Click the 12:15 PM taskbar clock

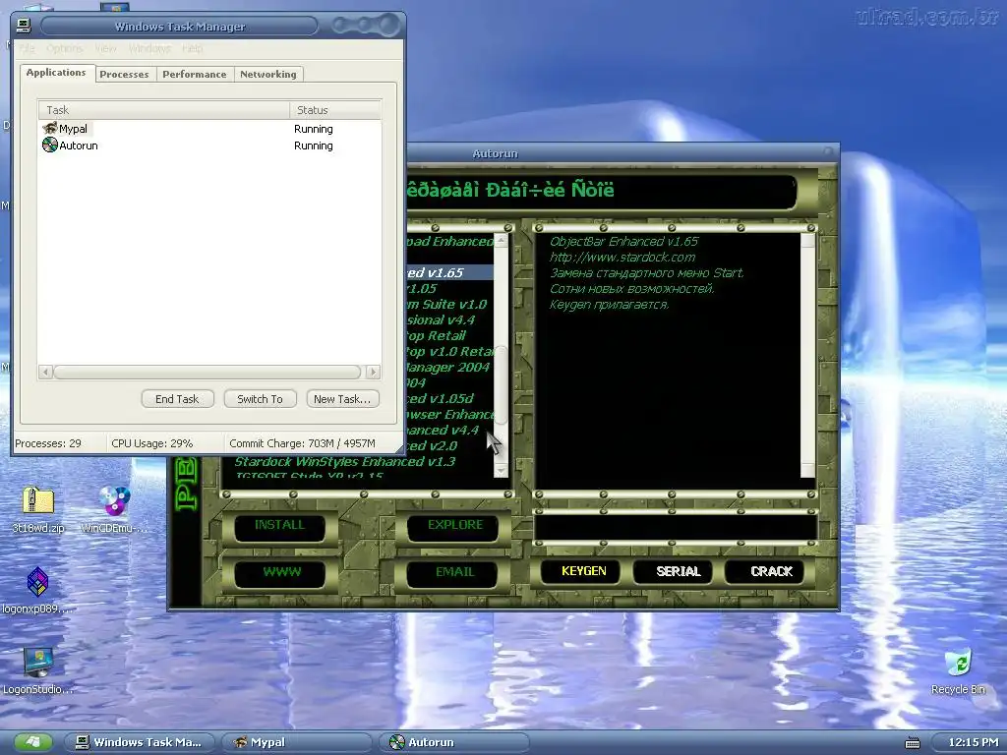click(973, 742)
